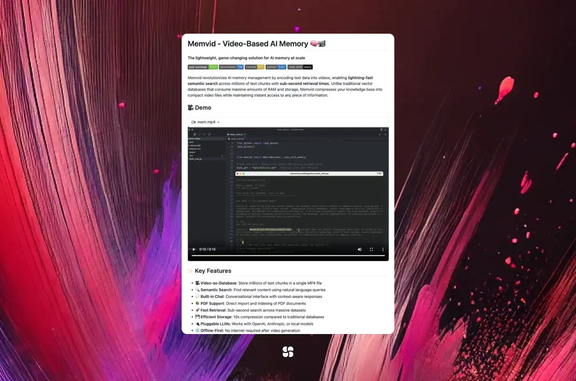This screenshot has height=381, width=576.
Task: Click the video camera icon beside mem.mp4
Action: pyautogui.click(x=194, y=122)
